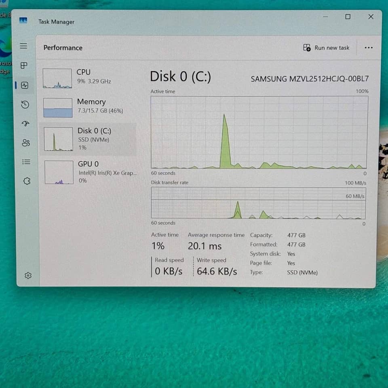Click the Memory mini graph thumbnail
This screenshot has height=388, width=388.
58,108
